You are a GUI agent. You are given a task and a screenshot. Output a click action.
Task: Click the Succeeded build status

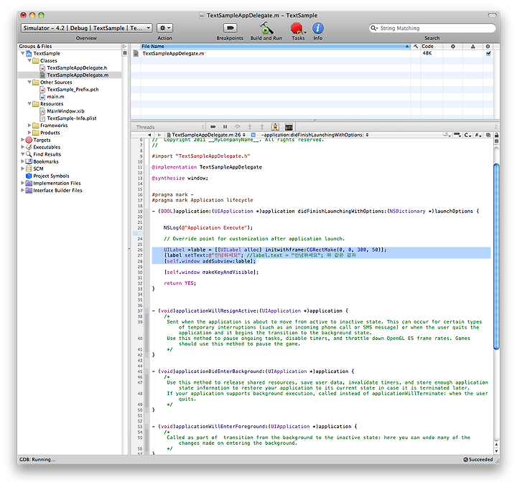click(x=478, y=460)
